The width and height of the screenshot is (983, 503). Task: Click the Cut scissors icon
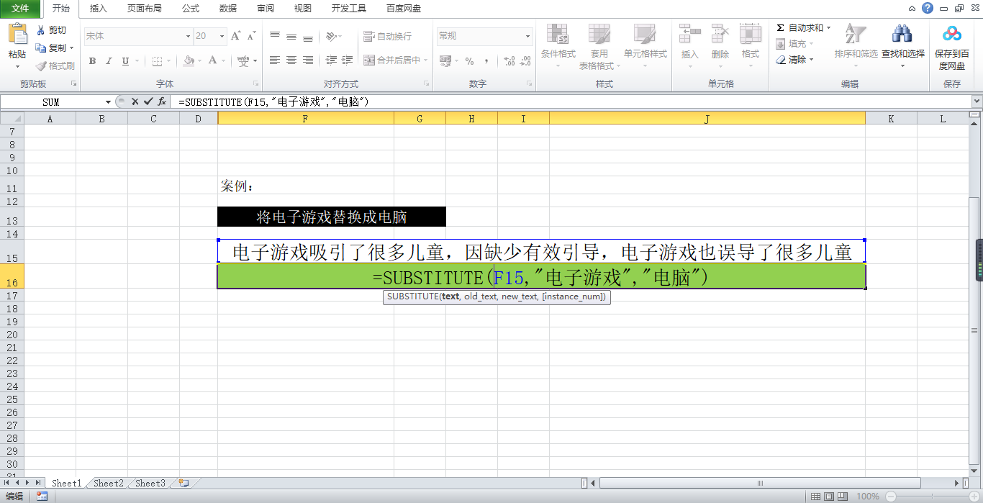coord(41,30)
